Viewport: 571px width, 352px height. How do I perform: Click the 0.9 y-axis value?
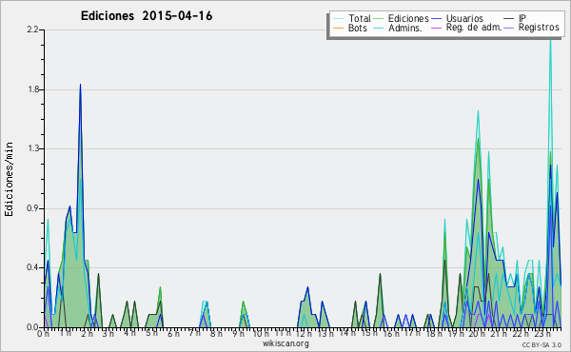point(32,208)
